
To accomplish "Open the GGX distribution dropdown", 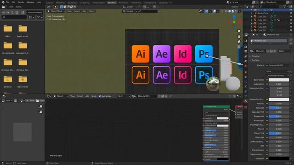I will pos(277,71).
